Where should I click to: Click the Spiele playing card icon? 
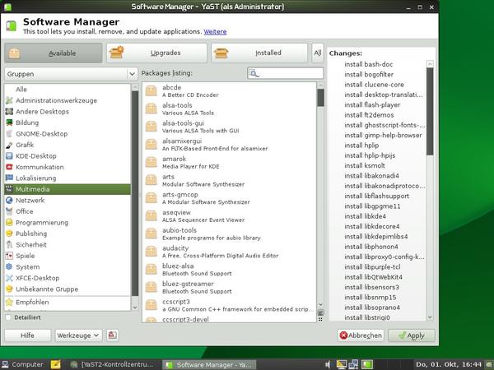coord(9,256)
